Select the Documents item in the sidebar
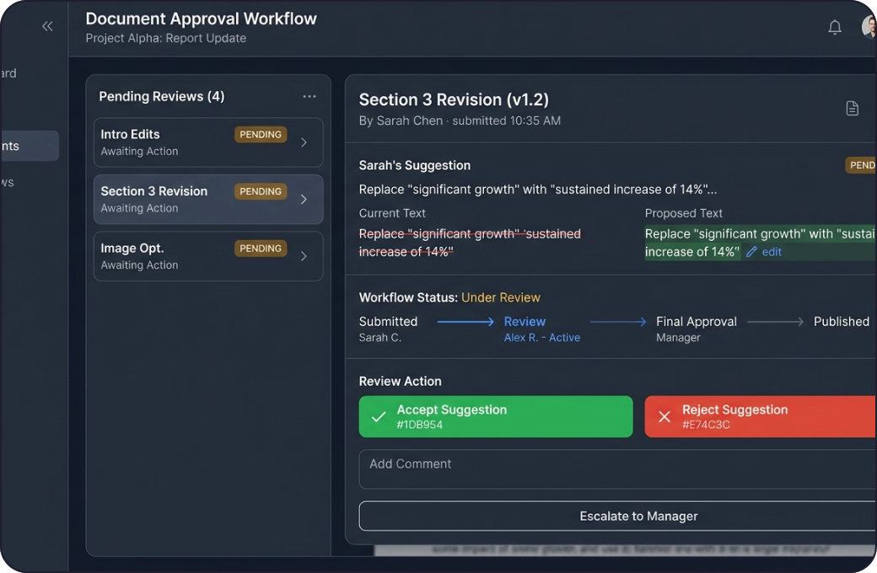Screen dimensions: 877x573 [21, 145]
